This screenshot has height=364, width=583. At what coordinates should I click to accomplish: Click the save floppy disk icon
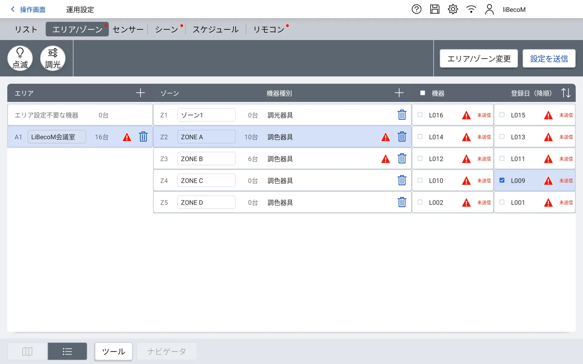click(x=435, y=9)
